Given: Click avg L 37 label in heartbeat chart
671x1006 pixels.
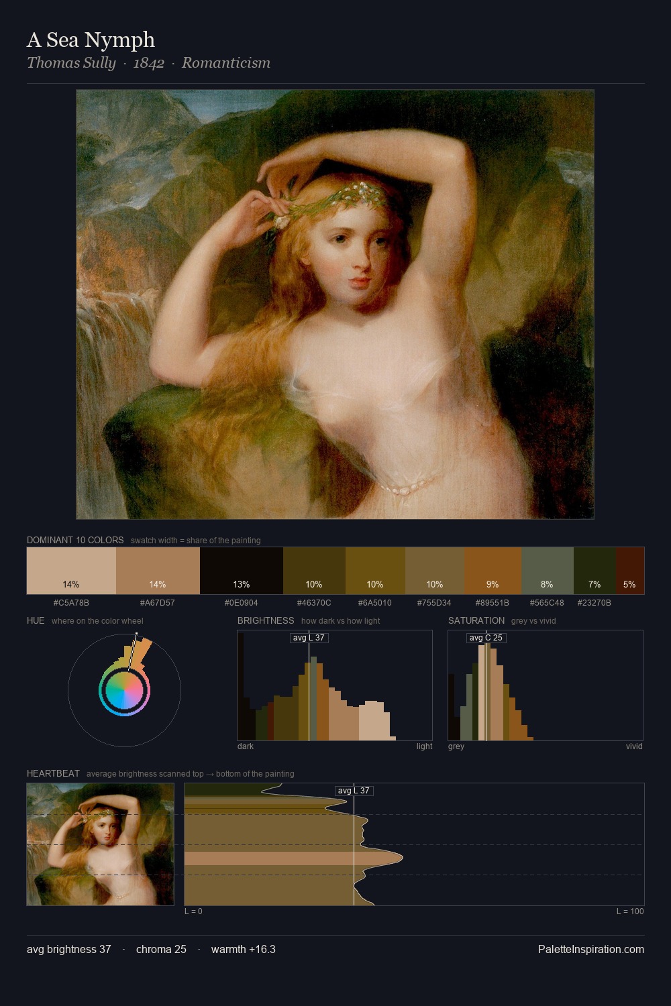Looking at the screenshot, I should pyautogui.click(x=354, y=791).
